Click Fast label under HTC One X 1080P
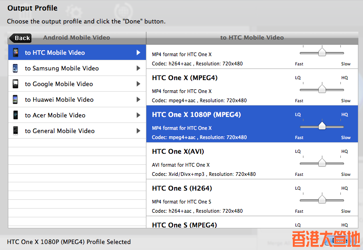363x250 pixels. [299, 138]
